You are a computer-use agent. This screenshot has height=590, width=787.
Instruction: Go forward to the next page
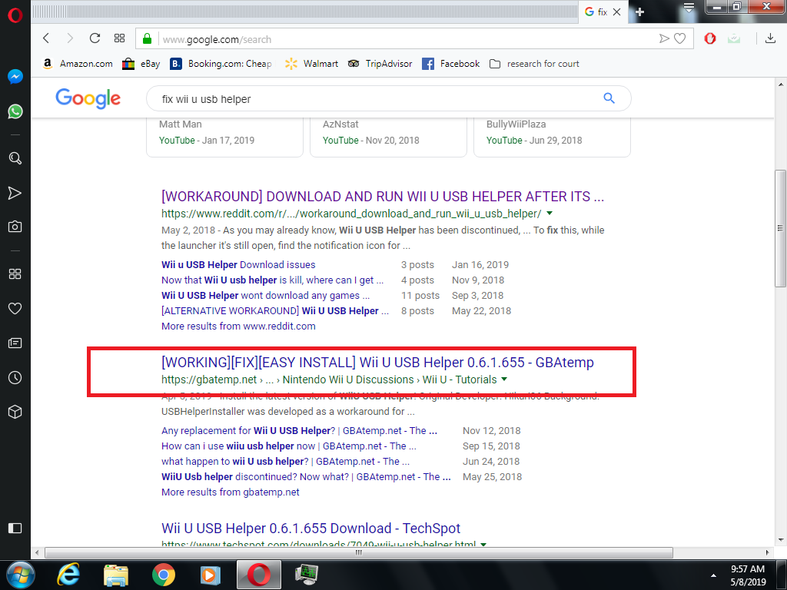(x=70, y=38)
